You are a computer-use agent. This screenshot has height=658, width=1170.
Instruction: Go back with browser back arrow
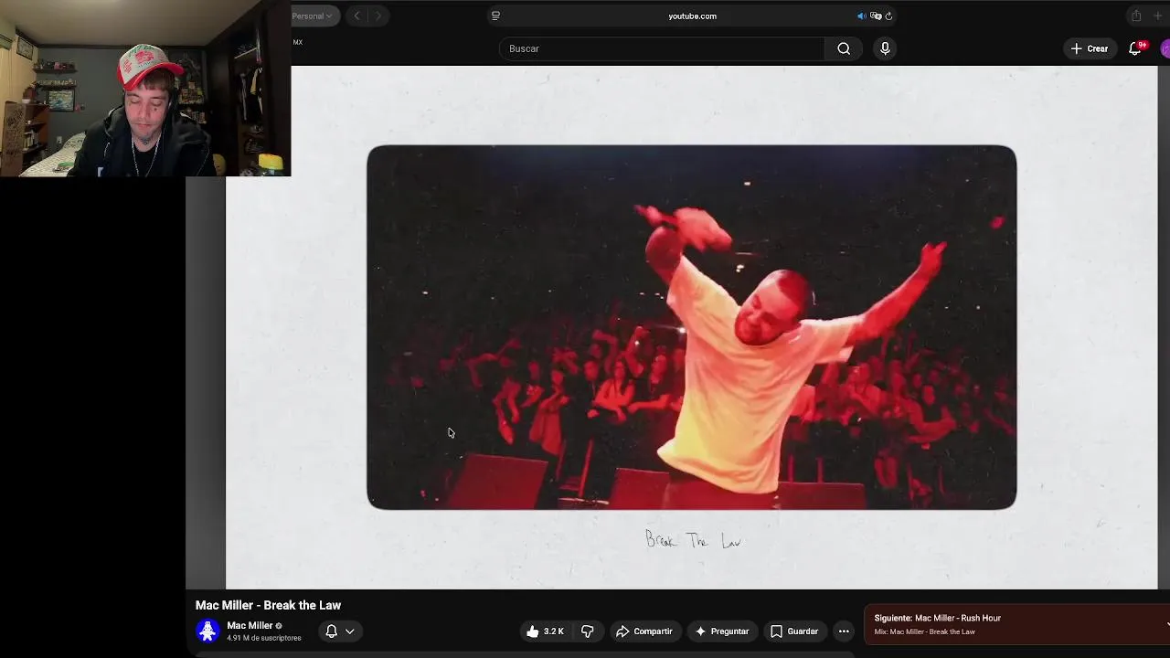(x=357, y=16)
